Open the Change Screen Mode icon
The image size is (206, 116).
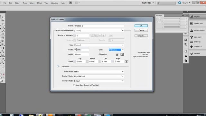pyautogui.click(x=1, y=81)
